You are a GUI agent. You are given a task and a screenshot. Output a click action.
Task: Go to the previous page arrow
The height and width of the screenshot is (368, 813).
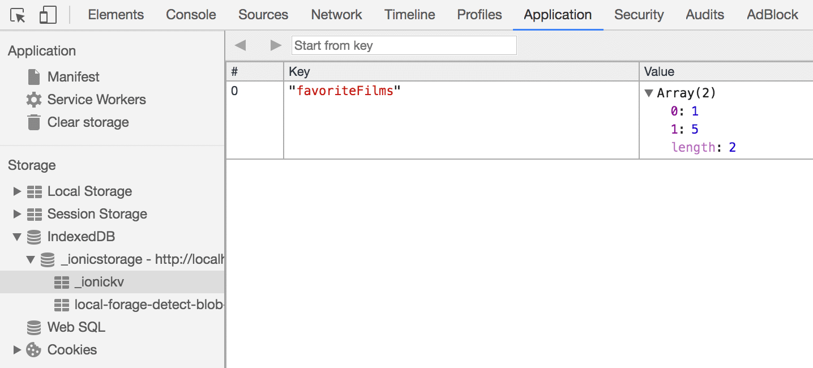[240, 45]
